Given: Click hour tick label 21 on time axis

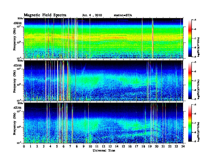Looking at the screenshot, I should tap(163, 146).
